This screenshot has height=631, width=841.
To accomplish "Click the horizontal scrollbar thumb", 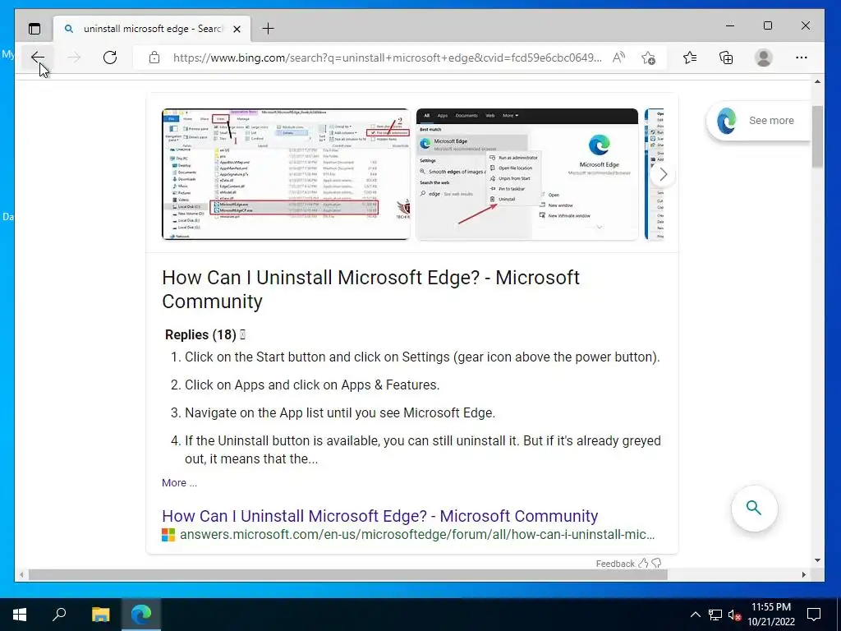I will [348, 574].
